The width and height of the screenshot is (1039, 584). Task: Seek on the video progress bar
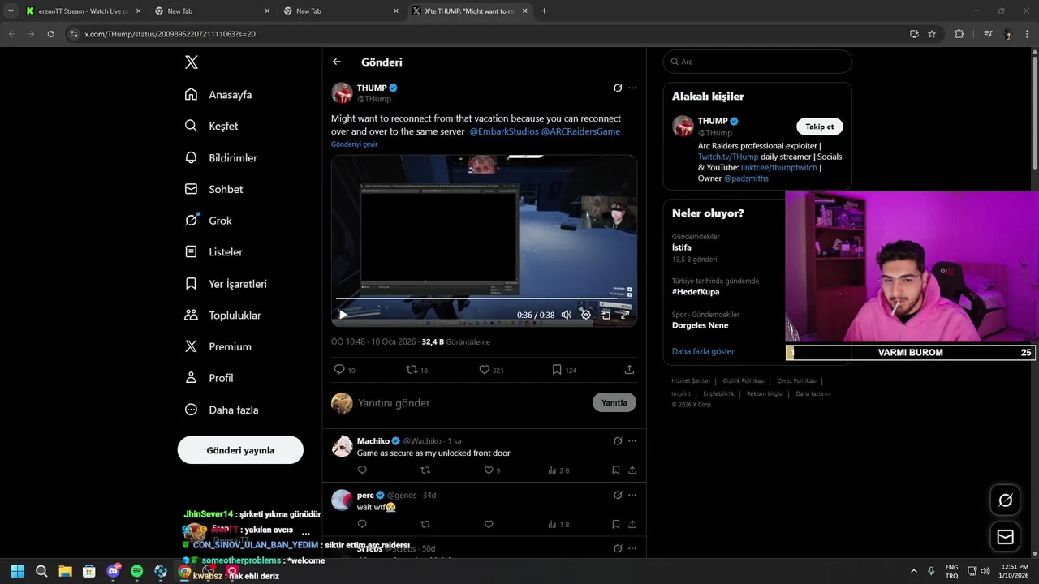484,298
